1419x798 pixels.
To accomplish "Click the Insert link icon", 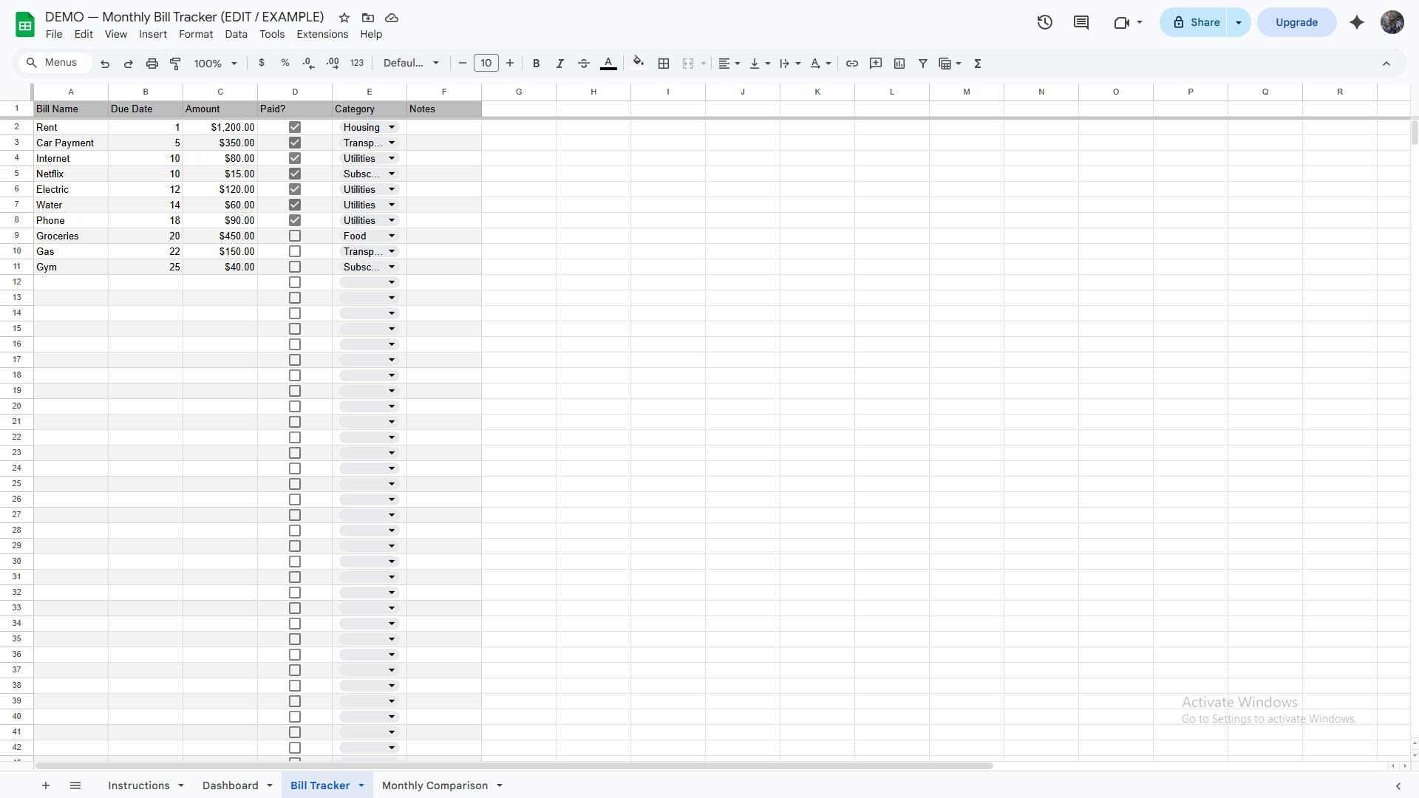I will [x=852, y=64].
